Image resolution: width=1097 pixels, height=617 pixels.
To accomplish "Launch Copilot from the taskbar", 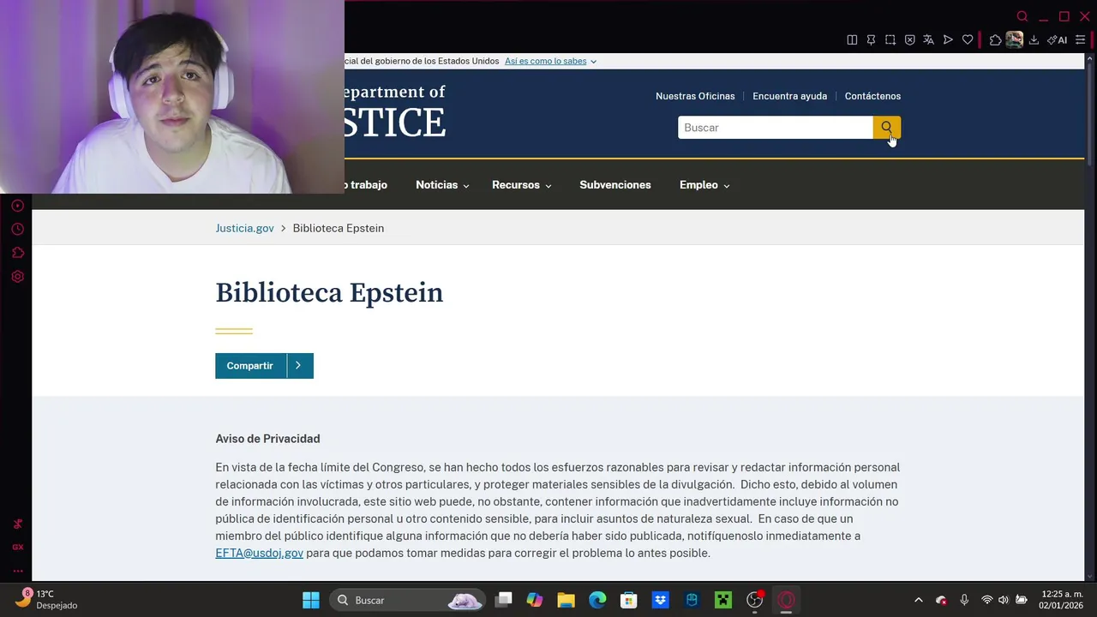I will click(535, 600).
